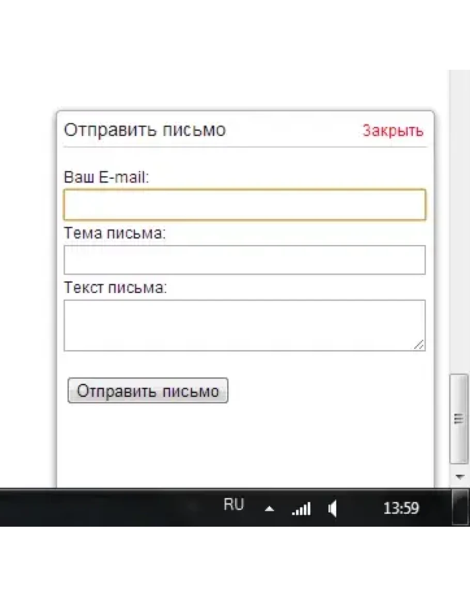This screenshot has width=470, height=597.
Task: Click the Текст письма label
Action: click(115, 287)
